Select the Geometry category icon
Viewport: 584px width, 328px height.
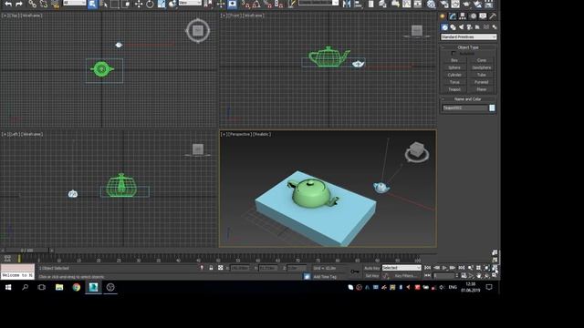tap(444, 27)
